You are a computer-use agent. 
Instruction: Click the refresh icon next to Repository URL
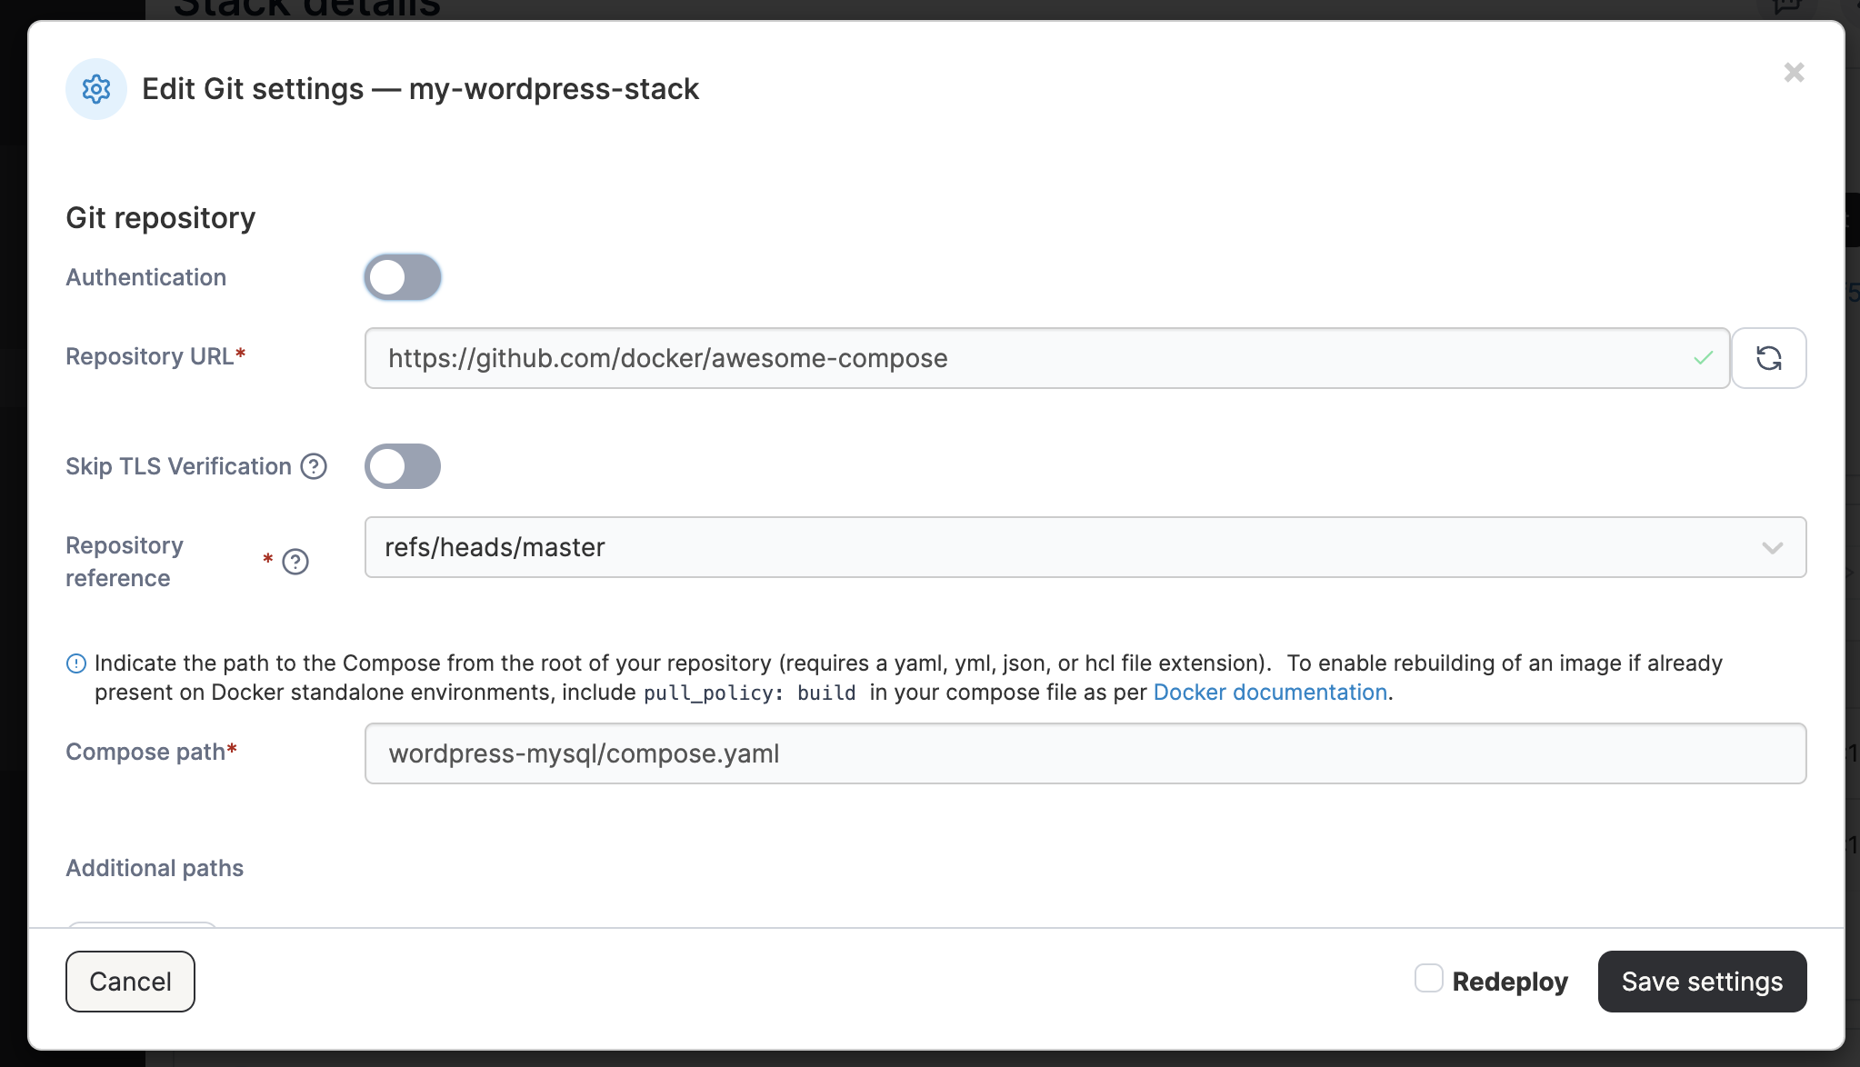click(1768, 358)
